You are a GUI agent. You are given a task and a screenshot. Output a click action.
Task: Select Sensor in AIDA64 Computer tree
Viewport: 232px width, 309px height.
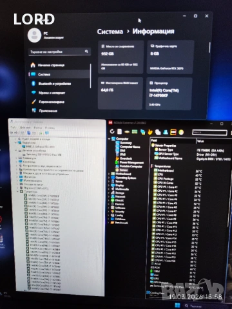[x=122, y=170]
